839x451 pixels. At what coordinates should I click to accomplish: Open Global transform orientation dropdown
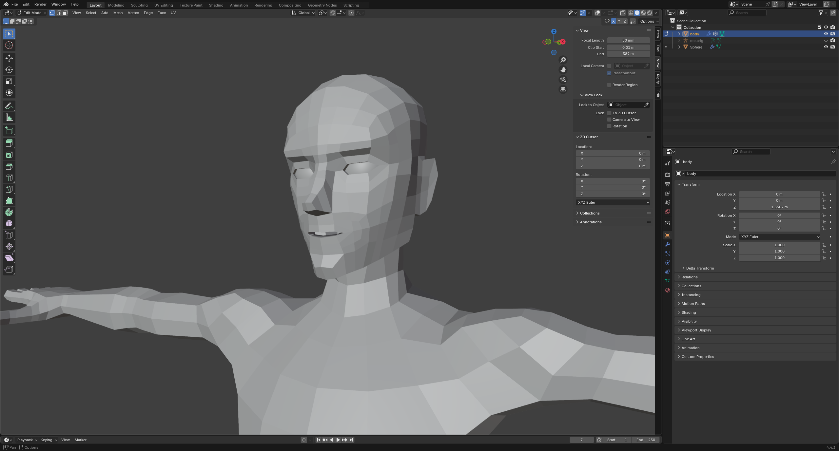pos(303,13)
